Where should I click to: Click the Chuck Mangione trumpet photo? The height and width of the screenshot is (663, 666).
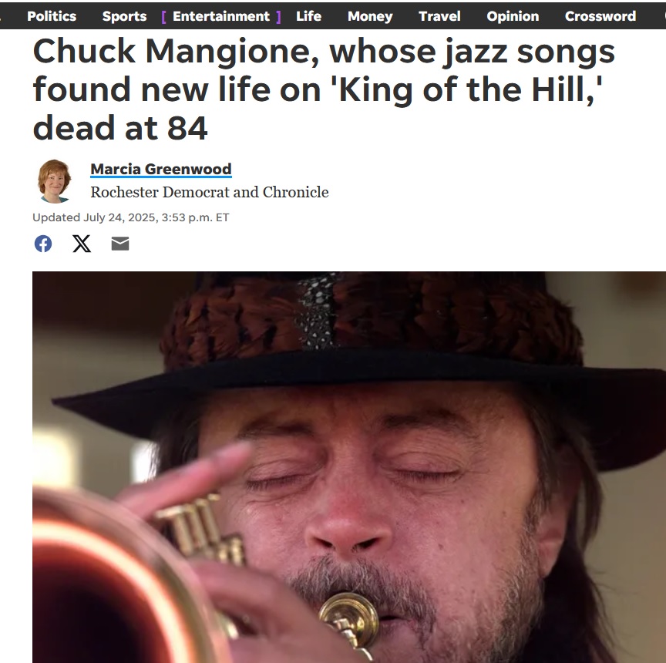[x=349, y=467]
